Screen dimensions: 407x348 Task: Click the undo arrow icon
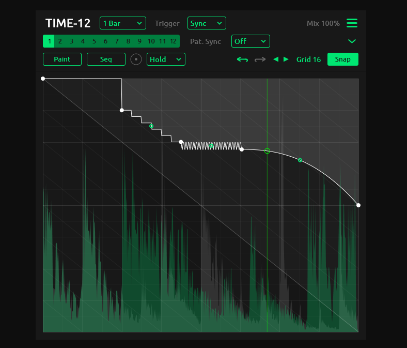[242, 59]
